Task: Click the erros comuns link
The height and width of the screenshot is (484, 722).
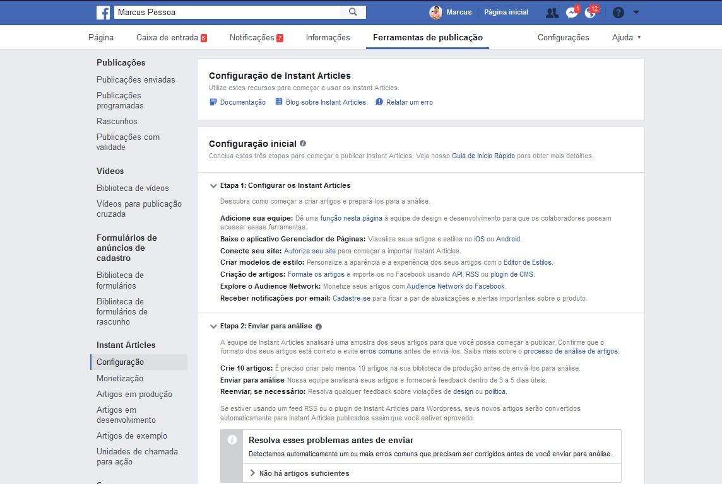Action: (x=381, y=351)
